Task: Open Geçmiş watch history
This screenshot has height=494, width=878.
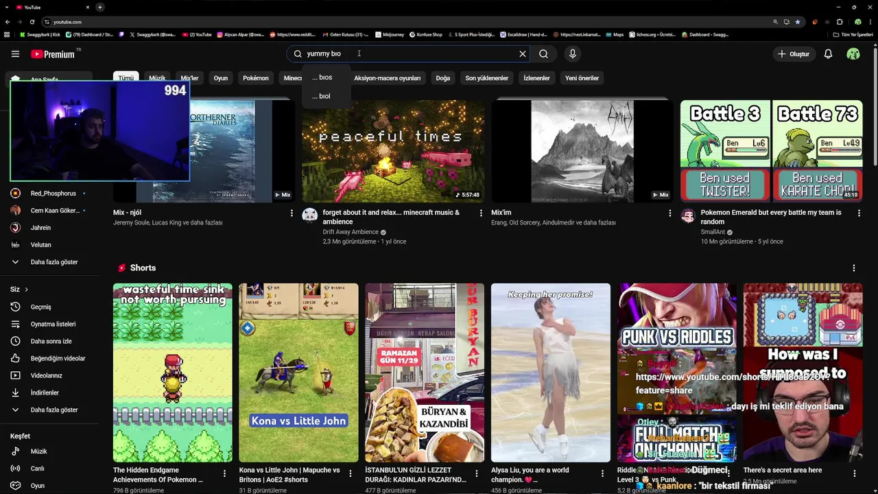Action: click(x=49, y=307)
